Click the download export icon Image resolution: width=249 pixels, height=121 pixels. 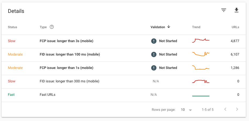coord(236,10)
